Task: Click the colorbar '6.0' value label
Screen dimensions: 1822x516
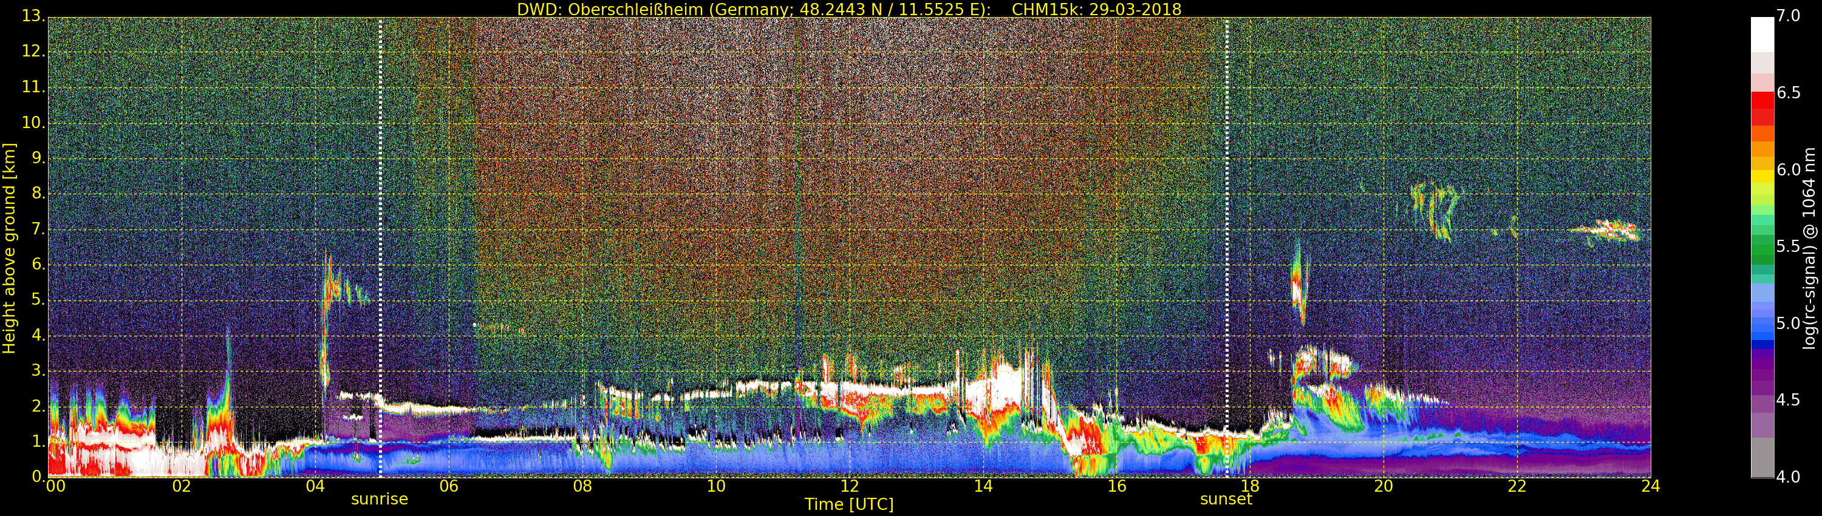Action: point(1788,169)
